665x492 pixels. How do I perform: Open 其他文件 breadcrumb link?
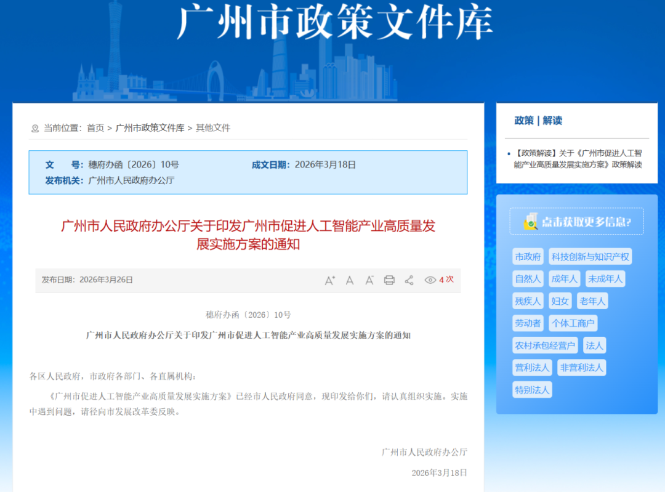(x=213, y=127)
